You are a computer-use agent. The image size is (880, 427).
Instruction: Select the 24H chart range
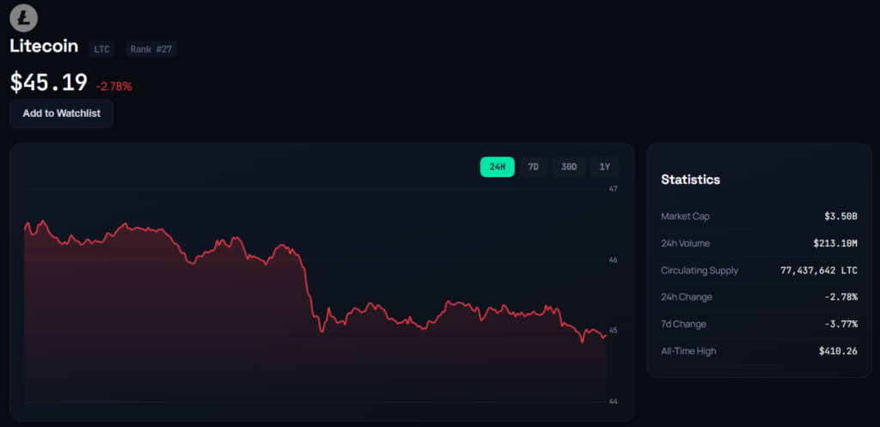pos(498,167)
